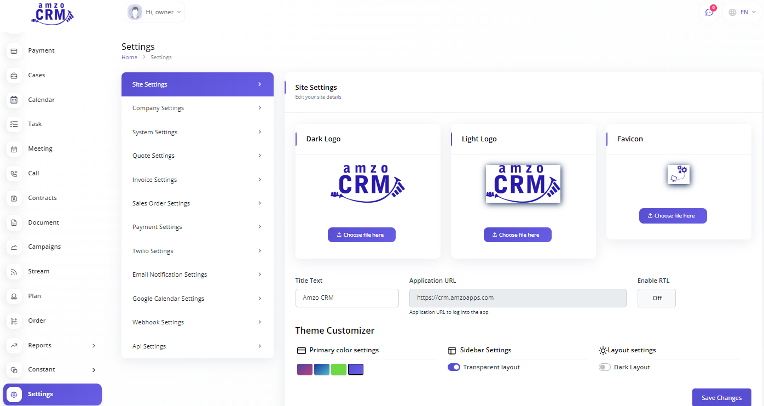This screenshot has width=764, height=406.
Task: Click the owner avatar picture
Action: 135,12
